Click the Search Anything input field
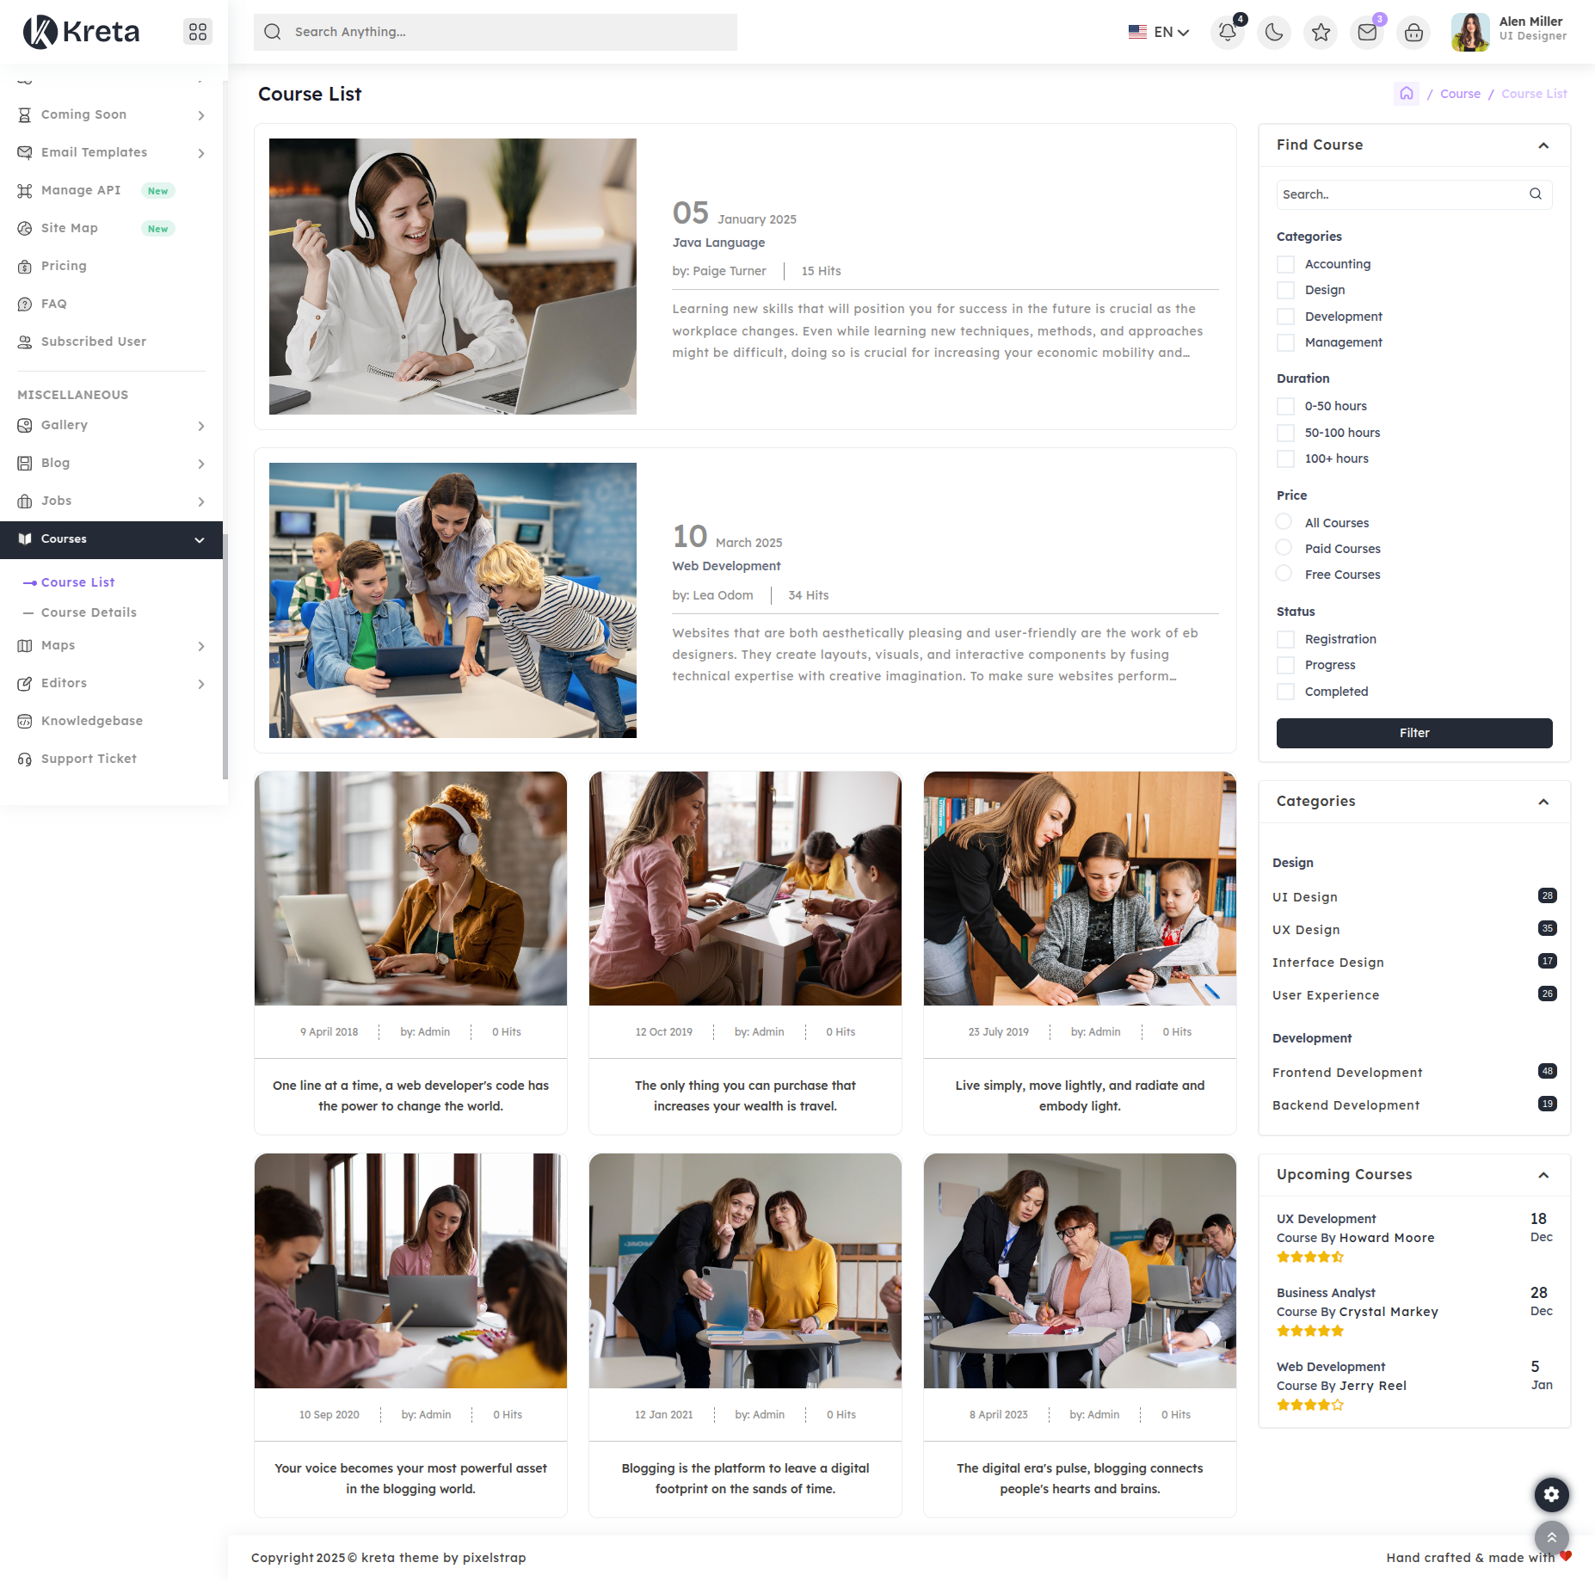1595x1581 pixels. pyautogui.click(x=508, y=33)
